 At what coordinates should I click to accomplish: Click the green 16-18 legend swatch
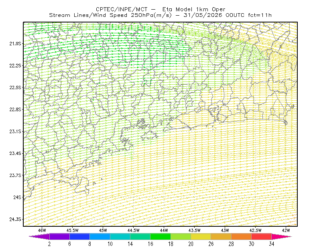click(160, 236)
